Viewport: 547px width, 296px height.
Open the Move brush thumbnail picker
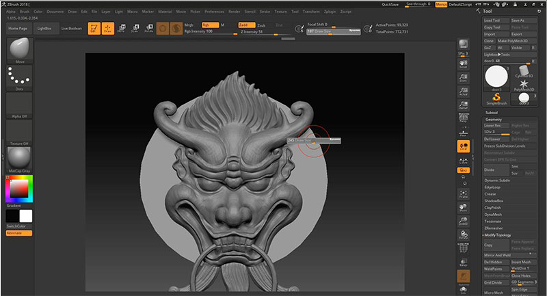pyautogui.click(x=20, y=50)
